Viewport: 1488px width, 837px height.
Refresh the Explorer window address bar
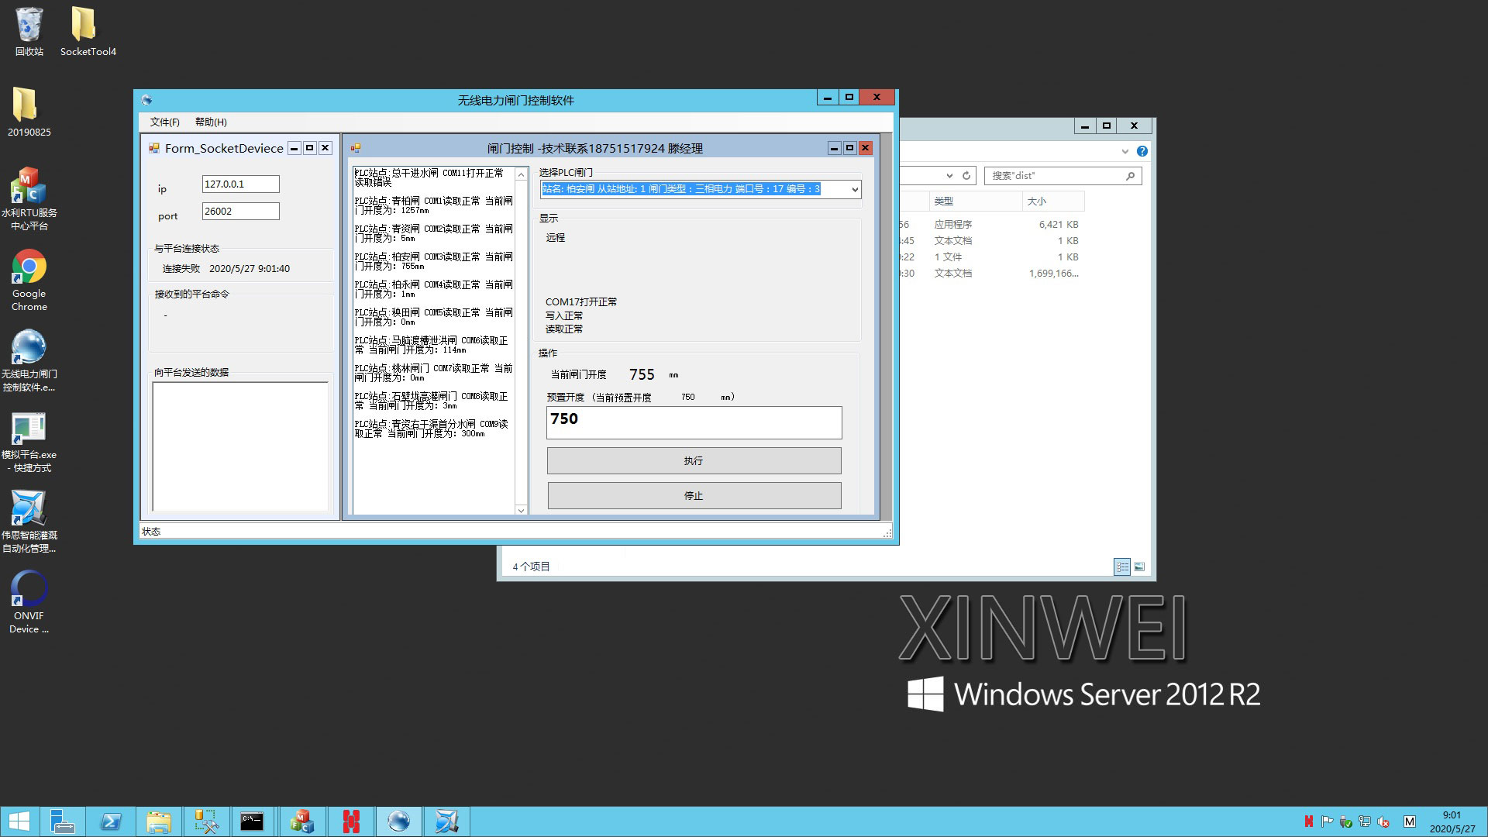pos(966,176)
